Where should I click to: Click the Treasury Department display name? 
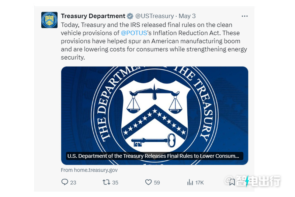click(93, 16)
